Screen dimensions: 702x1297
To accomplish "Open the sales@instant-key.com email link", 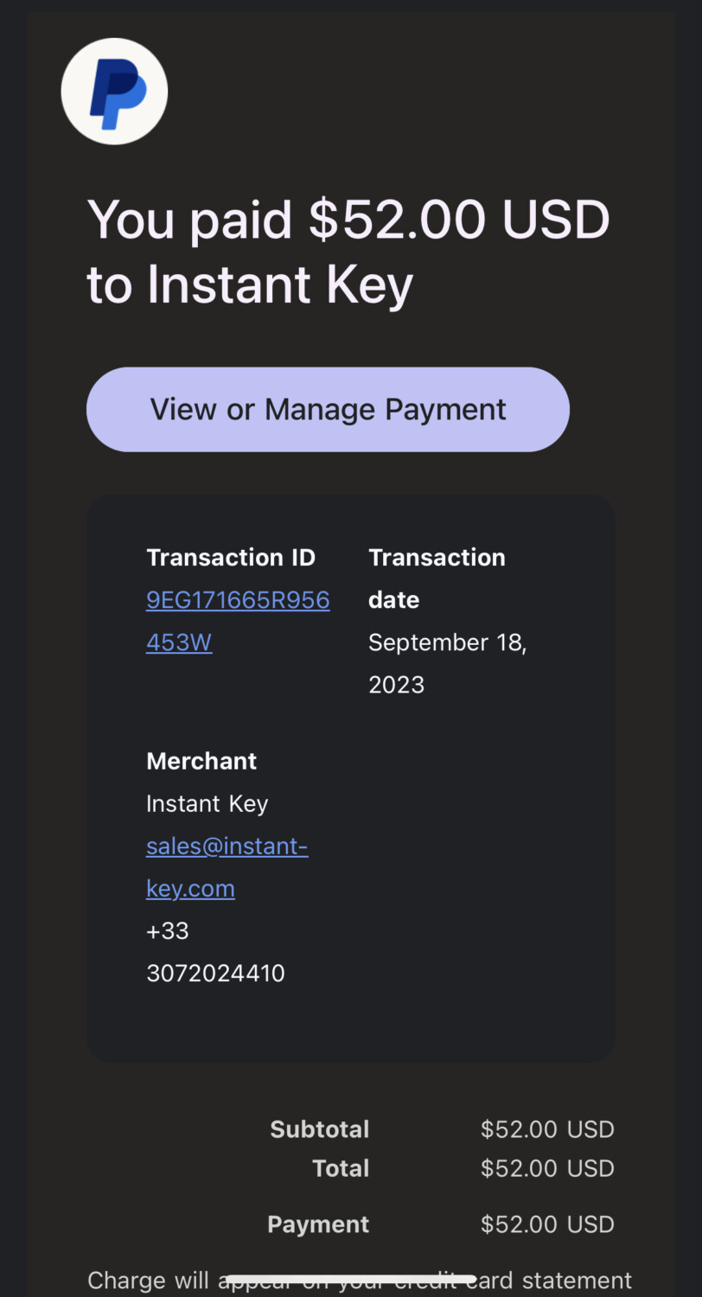I will point(227,847).
